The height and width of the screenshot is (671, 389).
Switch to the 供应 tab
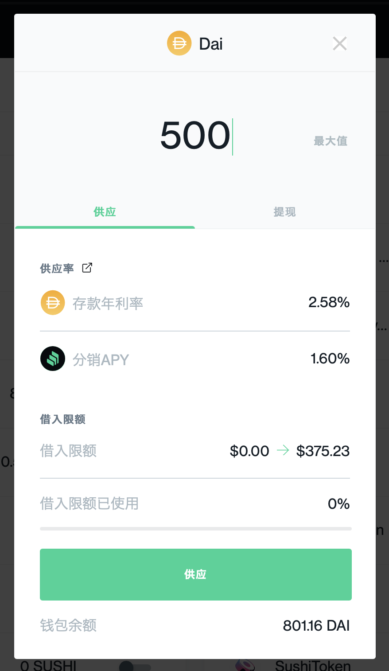[x=105, y=212]
